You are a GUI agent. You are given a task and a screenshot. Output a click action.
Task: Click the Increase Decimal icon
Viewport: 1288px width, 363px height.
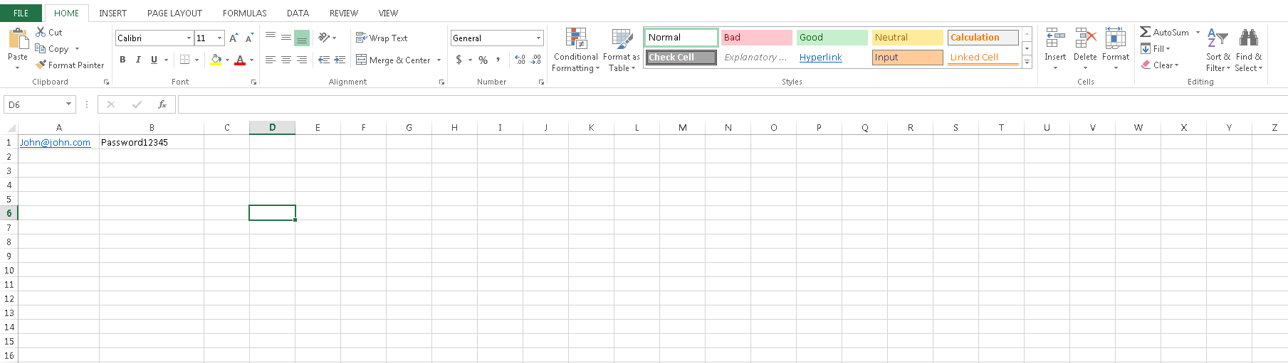[520, 60]
